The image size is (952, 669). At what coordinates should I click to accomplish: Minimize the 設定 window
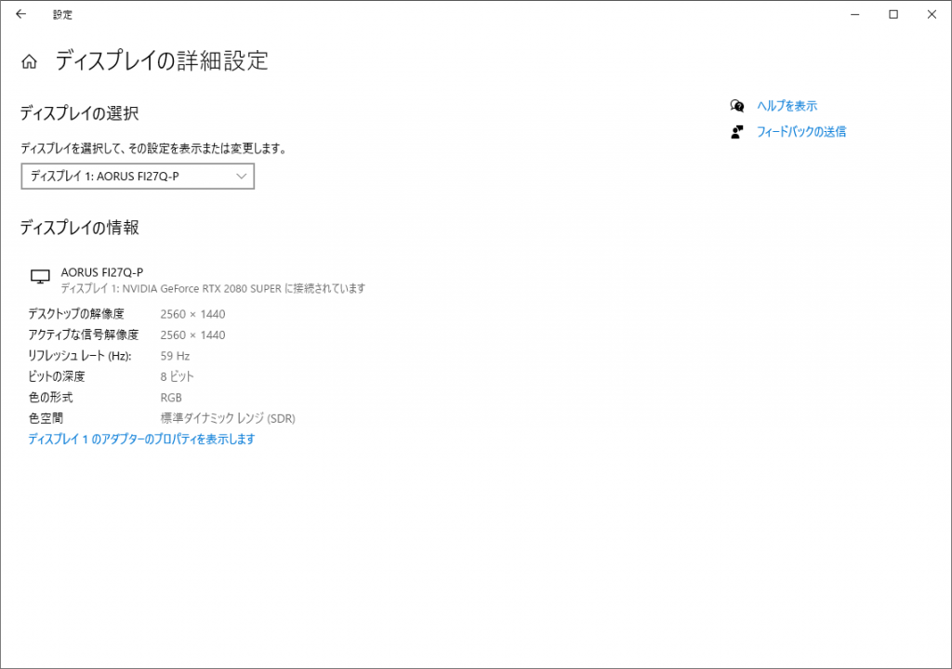(855, 14)
